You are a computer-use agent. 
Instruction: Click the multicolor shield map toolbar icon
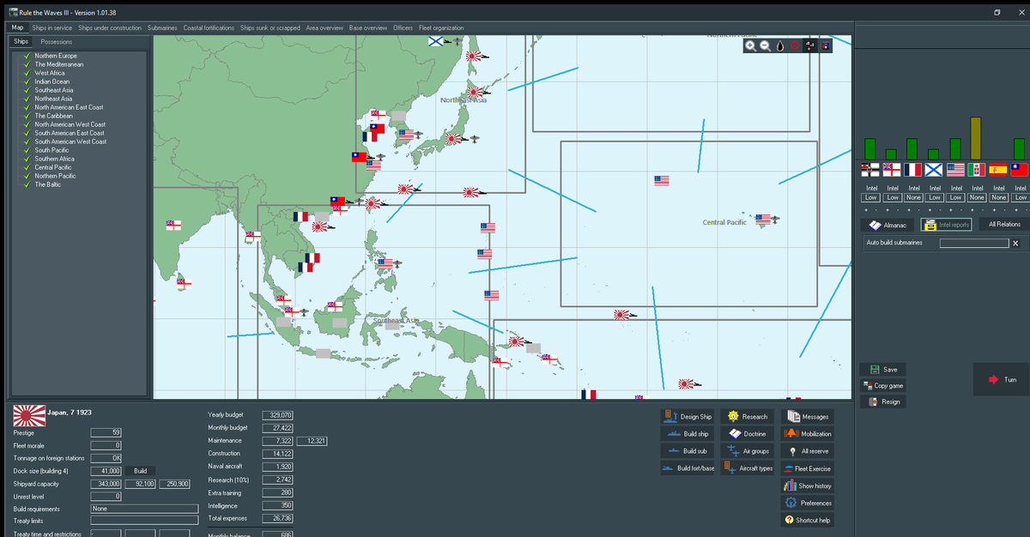click(x=825, y=45)
